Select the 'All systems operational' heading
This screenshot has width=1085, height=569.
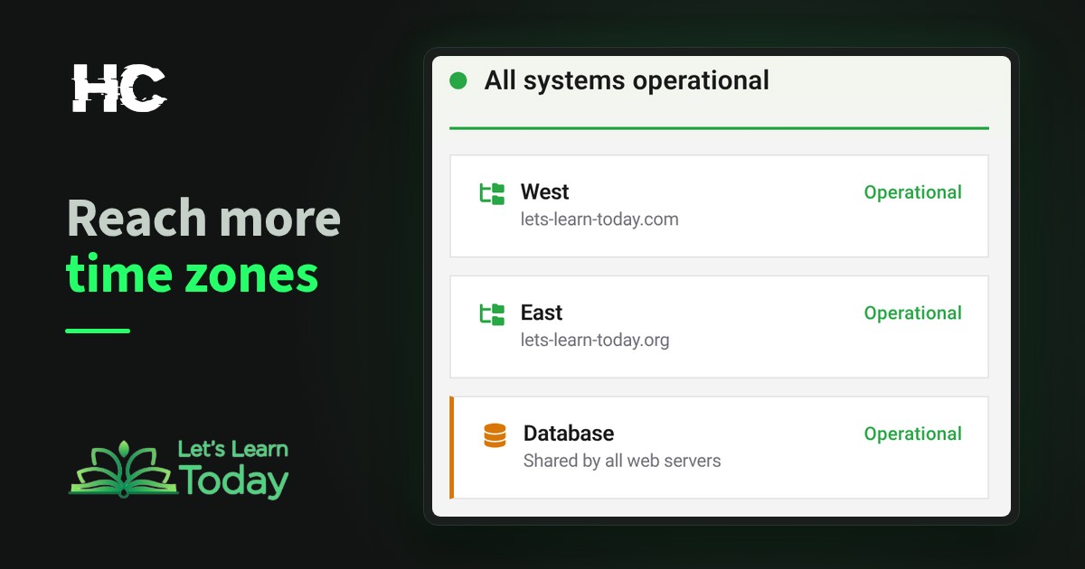point(627,80)
